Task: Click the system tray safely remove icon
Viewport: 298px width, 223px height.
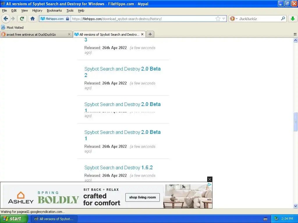Action: coord(276,219)
